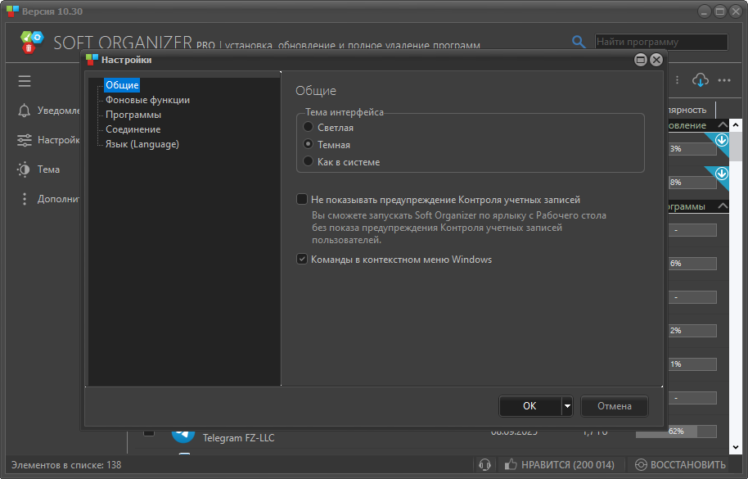
Task: Enable hiding the UAC warning checkbox
Action: click(x=302, y=199)
